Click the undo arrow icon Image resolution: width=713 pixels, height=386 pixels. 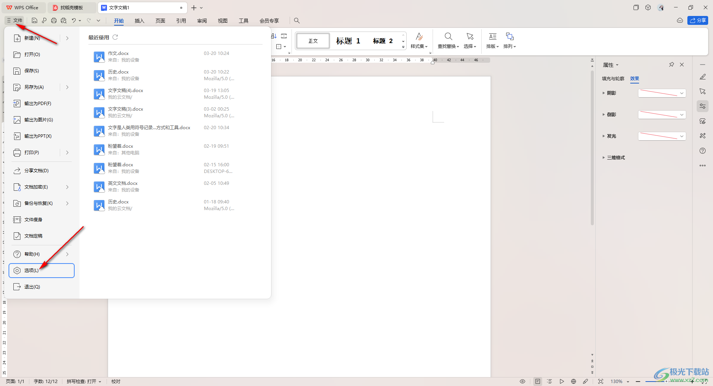point(74,21)
